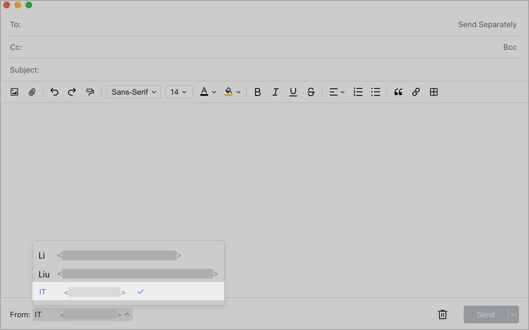Insert a table
Screen dimensions: 529x330
point(434,92)
